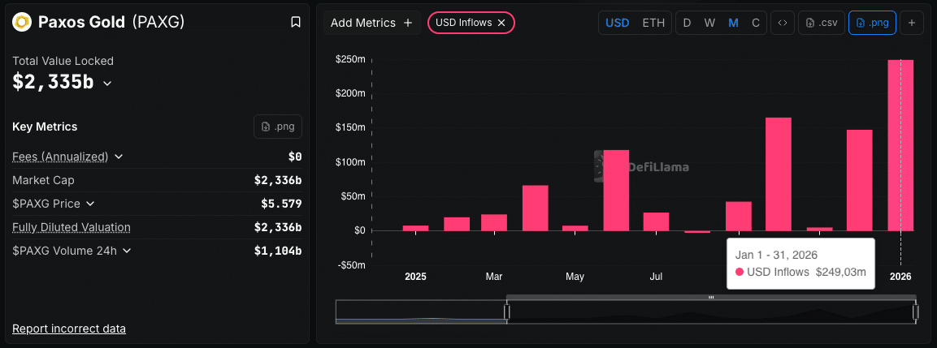The width and height of the screenshot is (937, 348).
Task: Set chart interval to weekly (W)
Action: click(709, 23)
